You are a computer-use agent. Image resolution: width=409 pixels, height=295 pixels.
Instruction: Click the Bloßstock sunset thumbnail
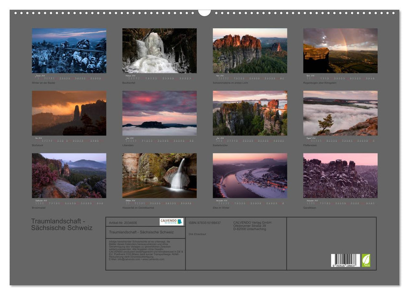point(69,113)
